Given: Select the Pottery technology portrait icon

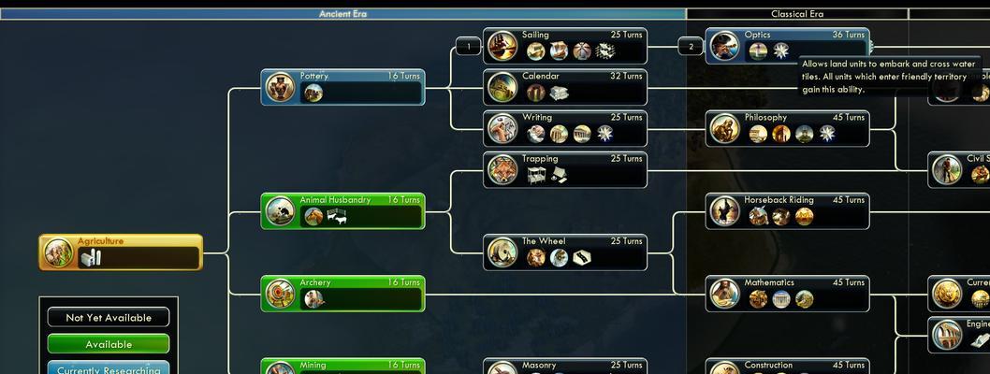Looking at the screenshot, I should pyautogui.click(x=281, y=87).
